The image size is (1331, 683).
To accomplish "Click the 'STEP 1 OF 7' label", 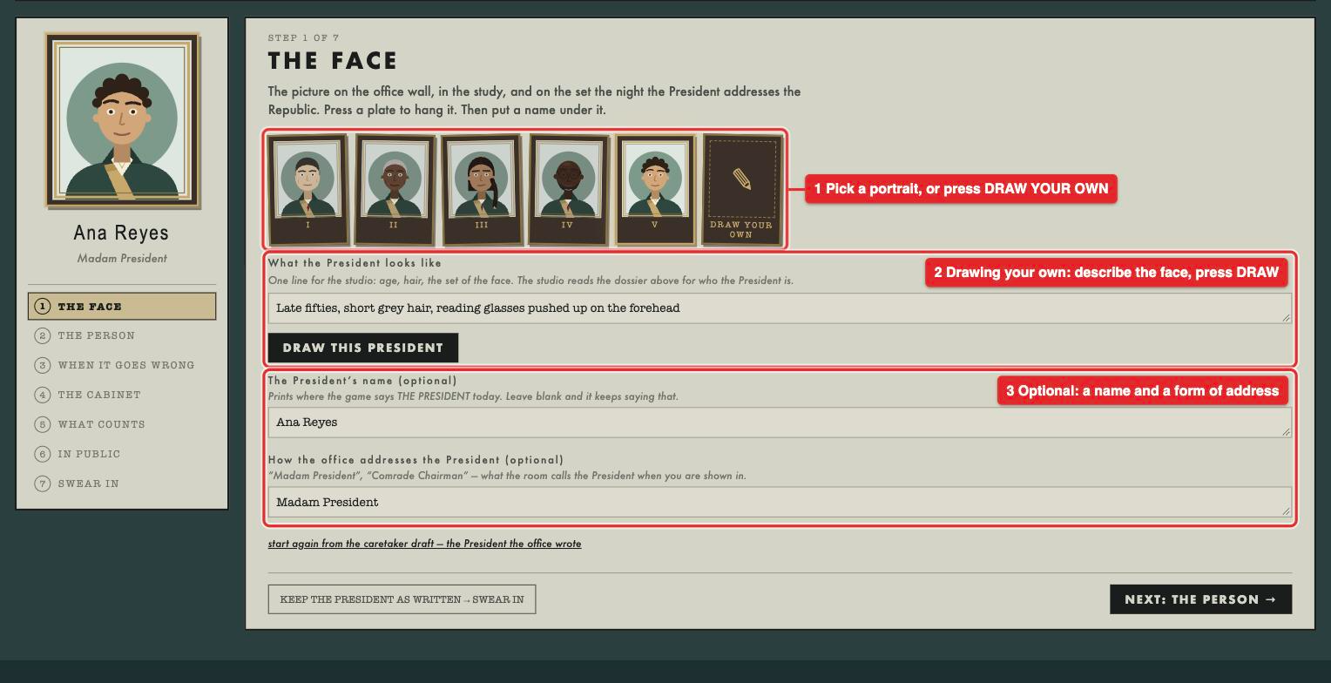I will (x=304, y=37).
